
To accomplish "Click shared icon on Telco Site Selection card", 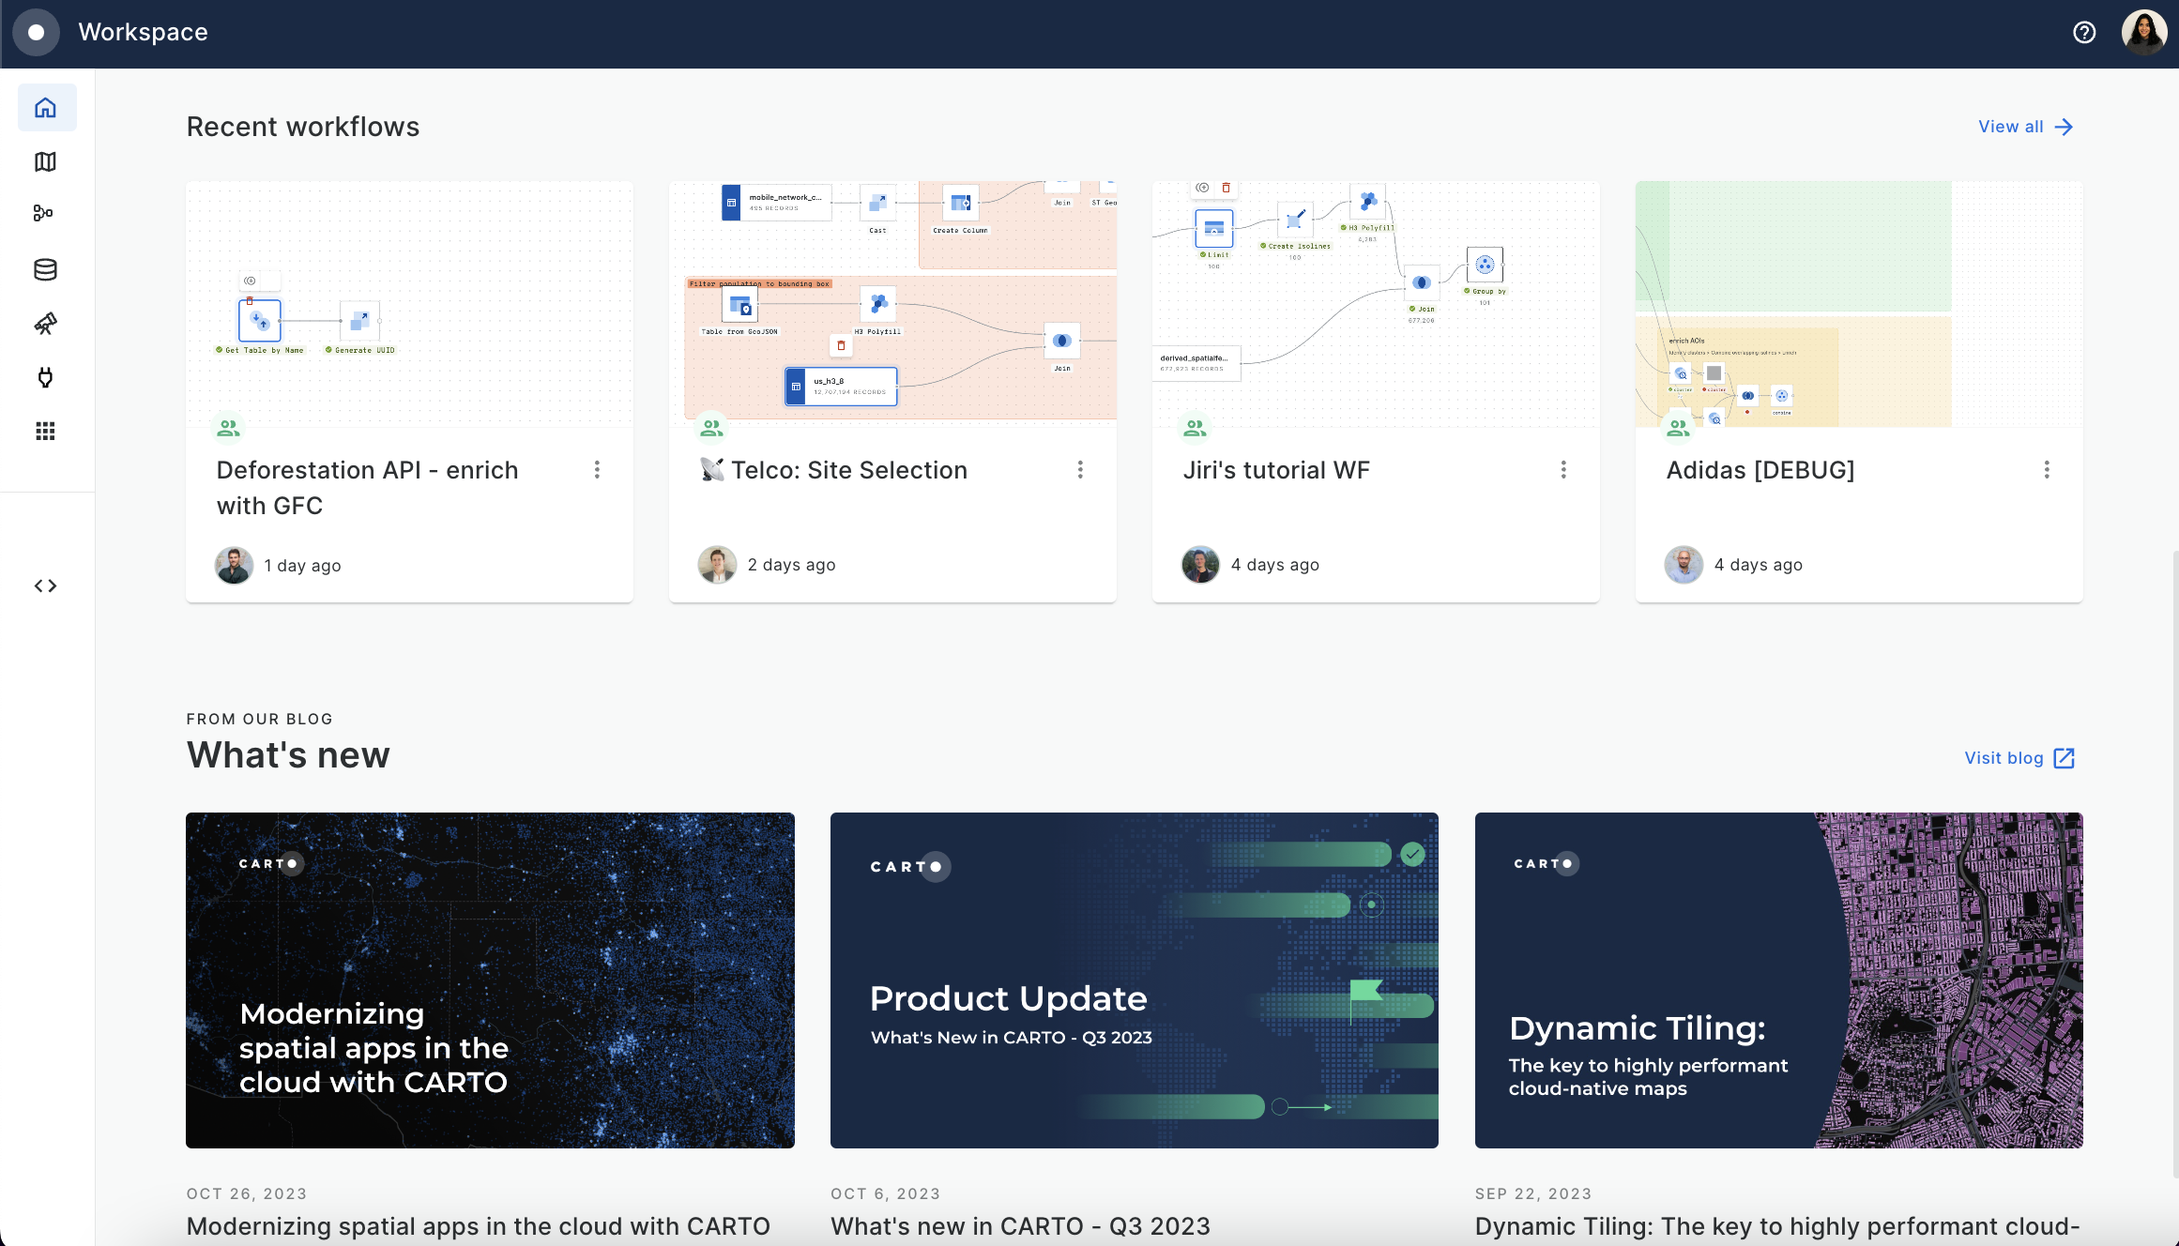I will (x=712, y=428).
